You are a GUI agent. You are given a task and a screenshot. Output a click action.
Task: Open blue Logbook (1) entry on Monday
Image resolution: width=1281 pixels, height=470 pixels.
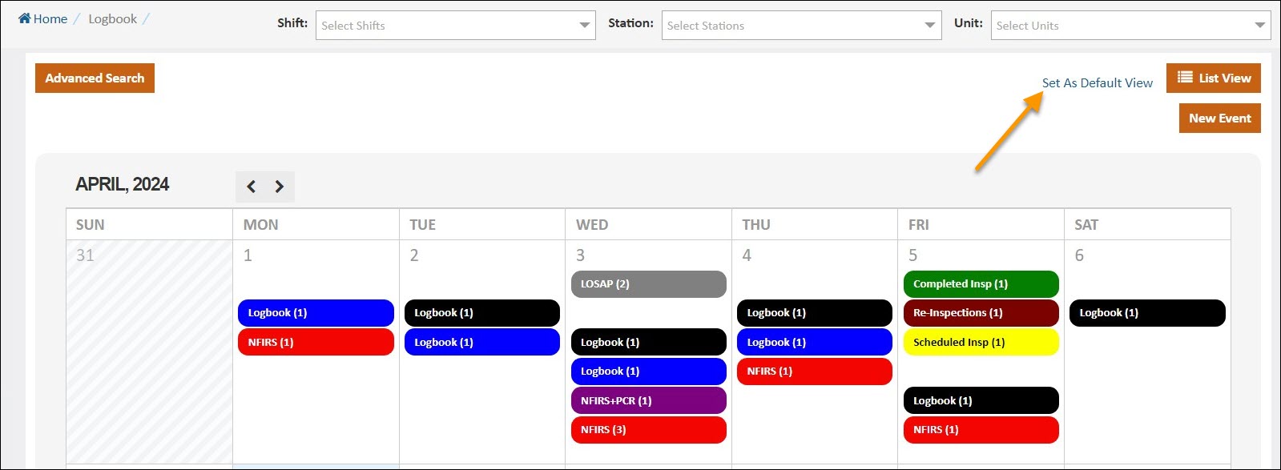point(316,313)
